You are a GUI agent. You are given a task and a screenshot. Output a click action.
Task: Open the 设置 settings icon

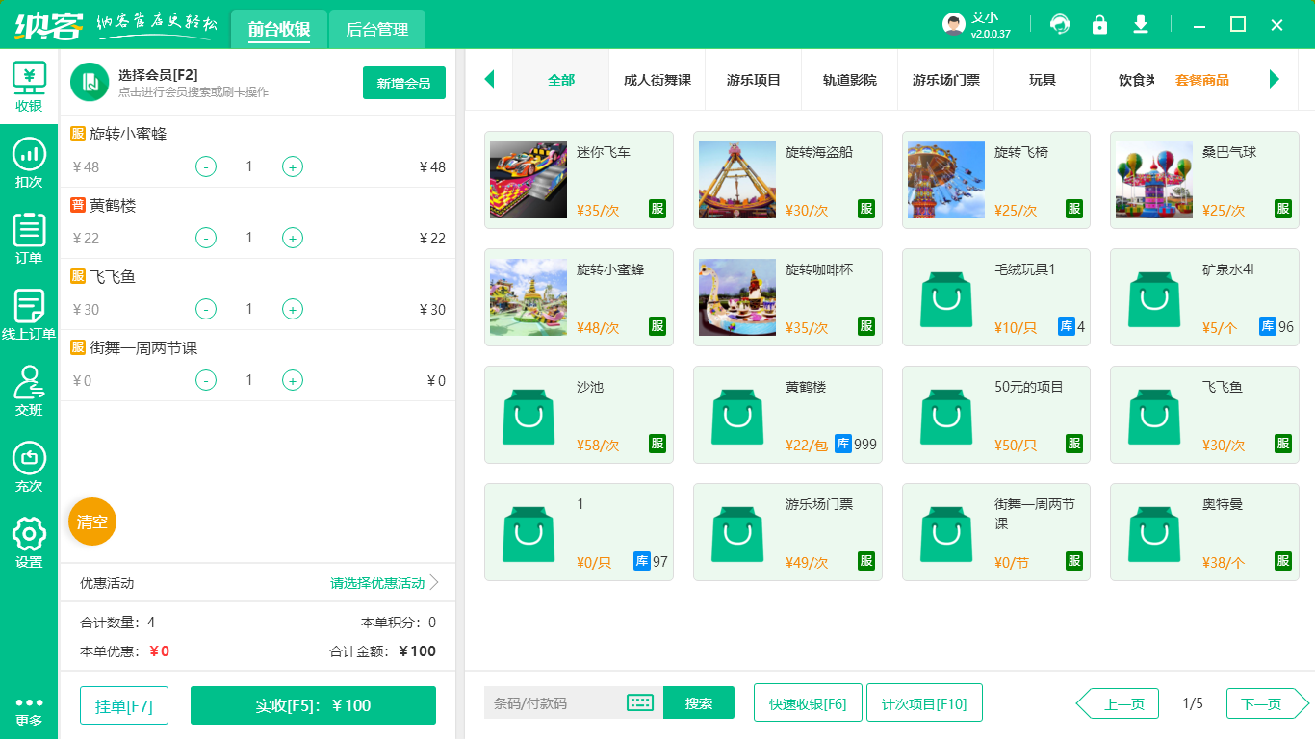pos(29,531)
